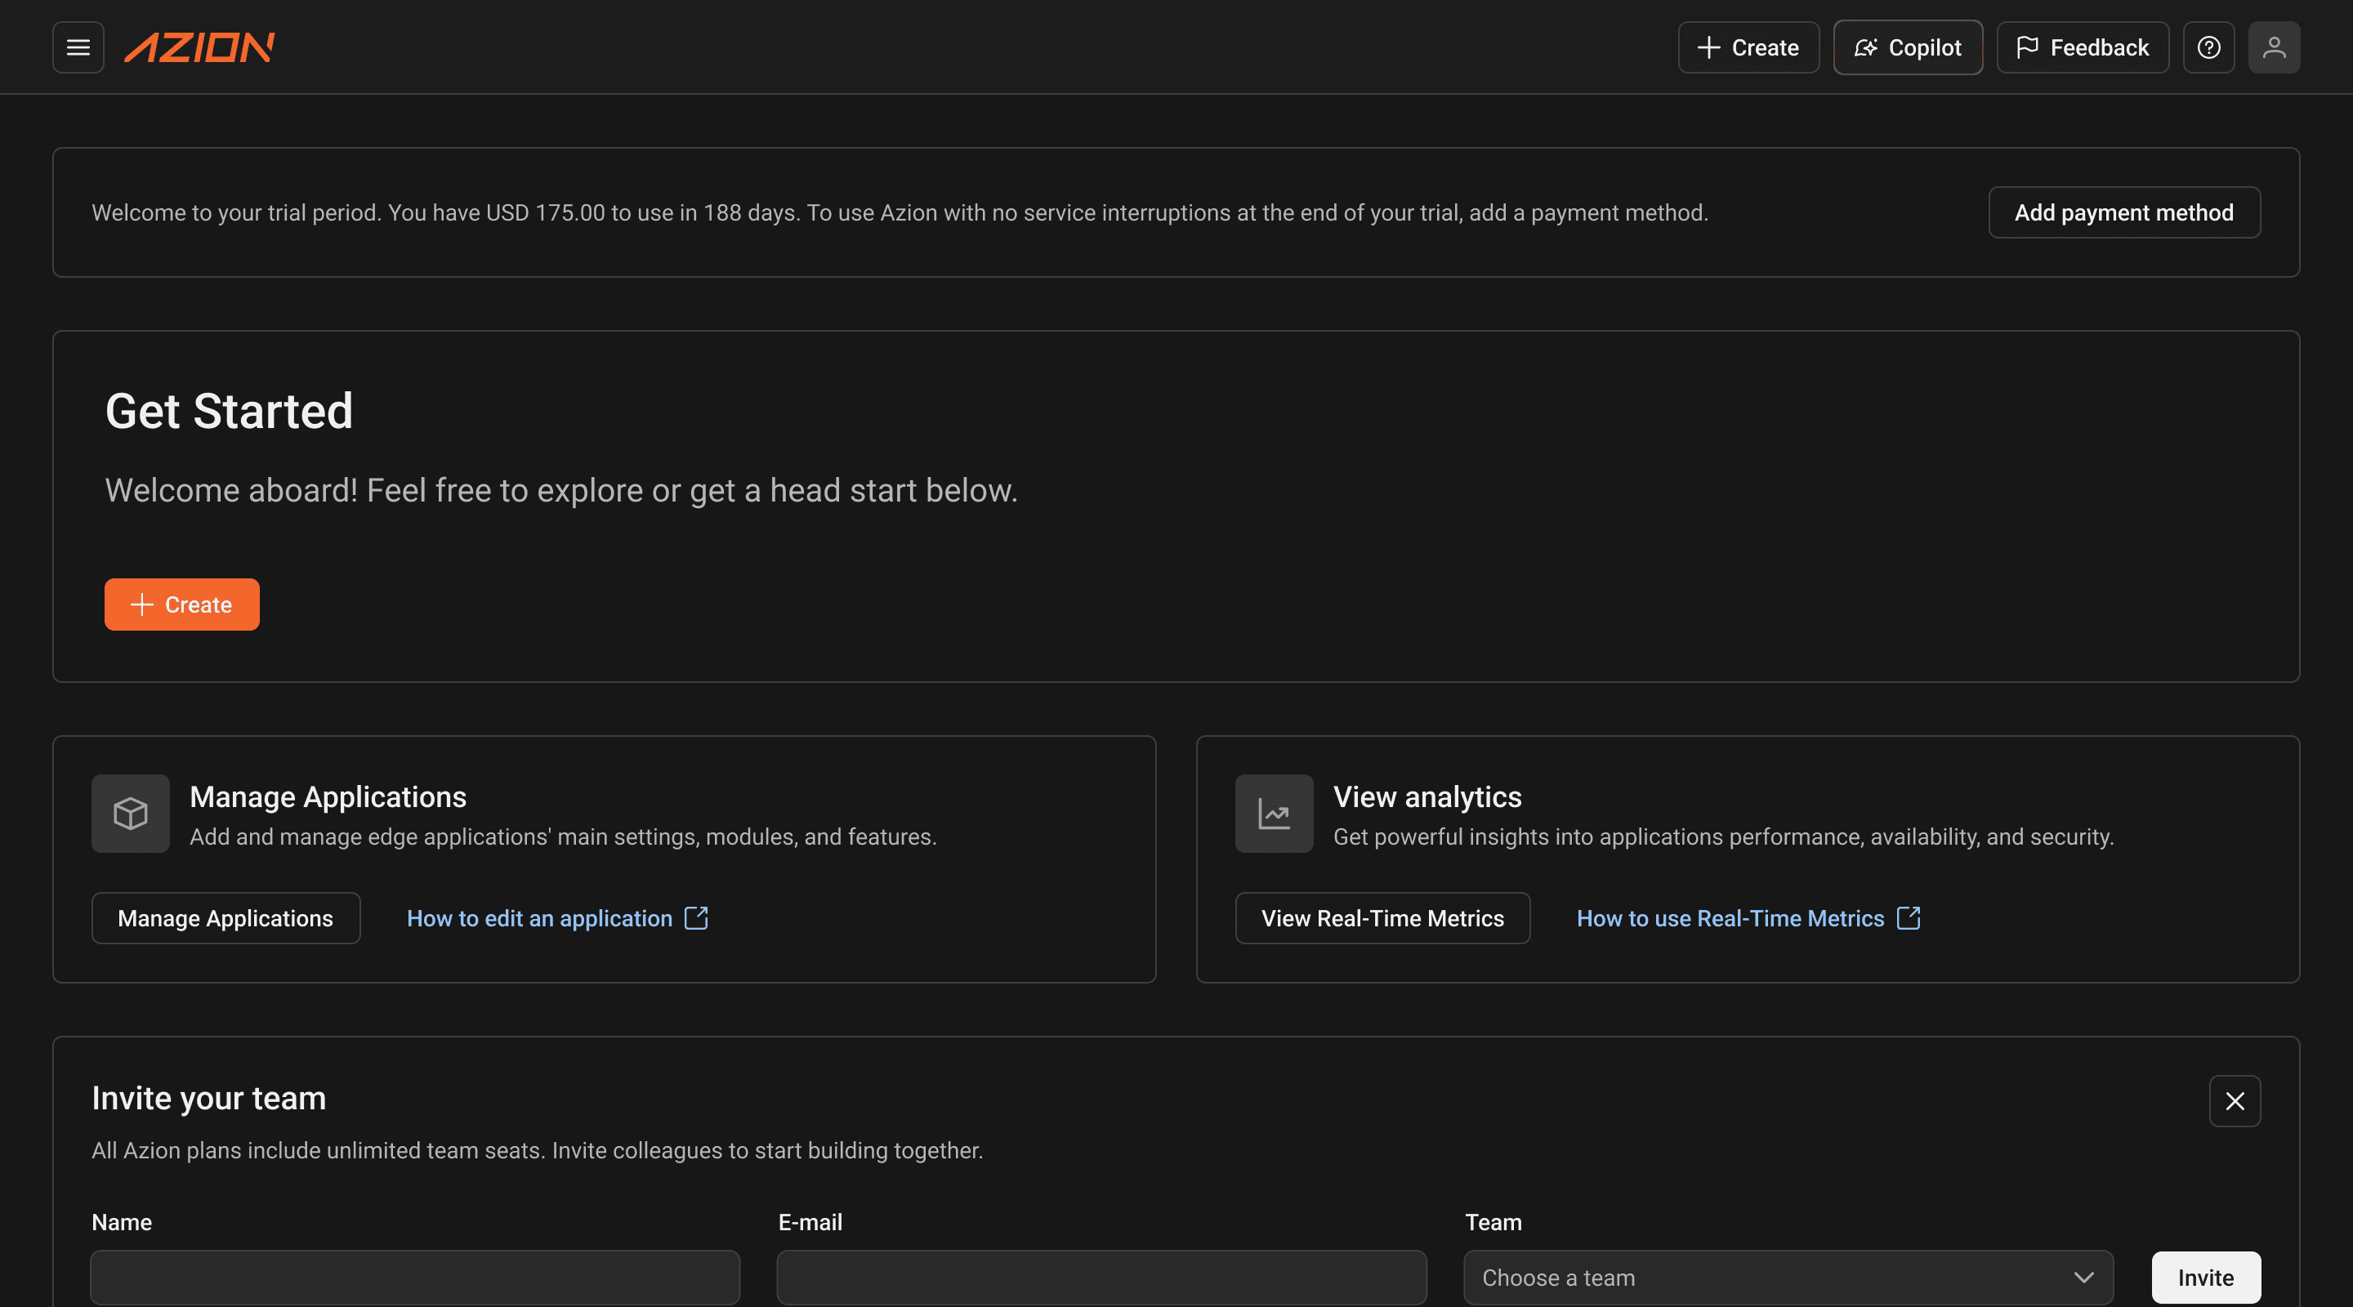
Task: Focus the Name input field
Action: pyautogui.click(x=415, y=1277)
